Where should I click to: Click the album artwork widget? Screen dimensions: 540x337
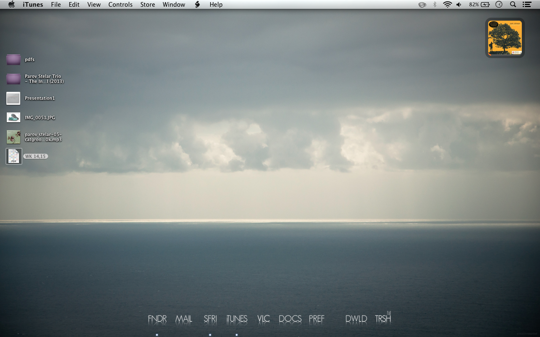[505, 38]
